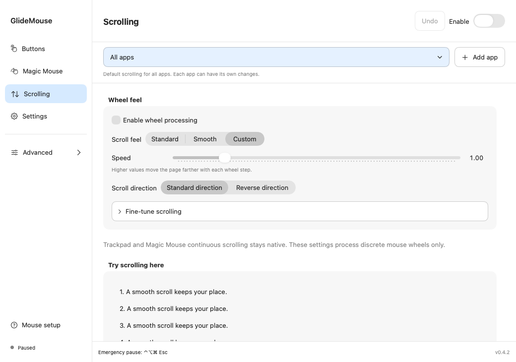
Task: Click version label v0.4.2
Action: [502, 353]
